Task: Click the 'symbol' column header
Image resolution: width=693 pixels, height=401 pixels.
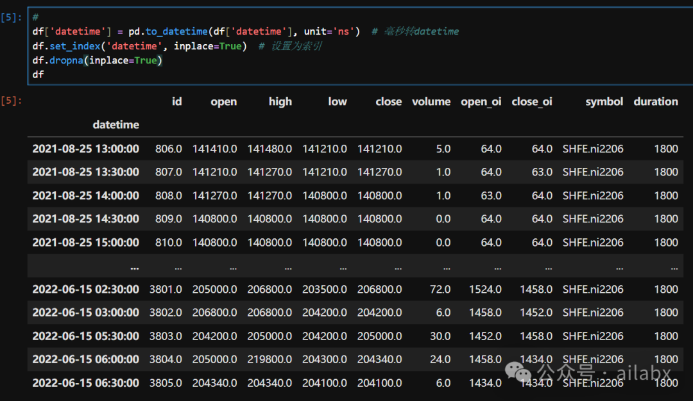Action: point(604,102)
